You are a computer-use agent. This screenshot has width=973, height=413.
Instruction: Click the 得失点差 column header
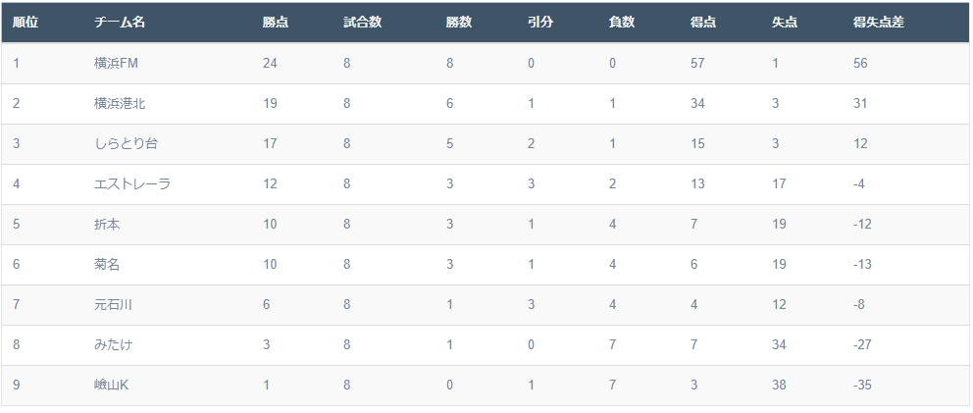[879, 23]
